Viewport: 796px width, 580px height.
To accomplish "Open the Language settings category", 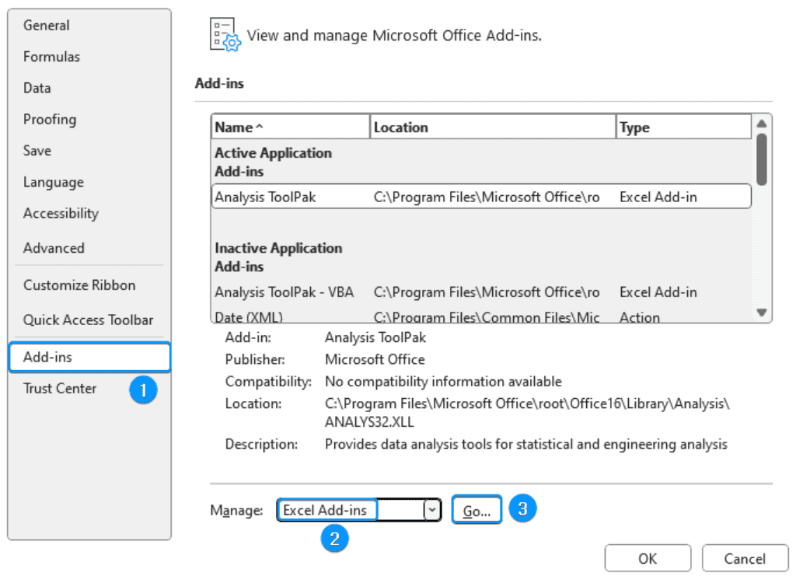I will point(54,183).
